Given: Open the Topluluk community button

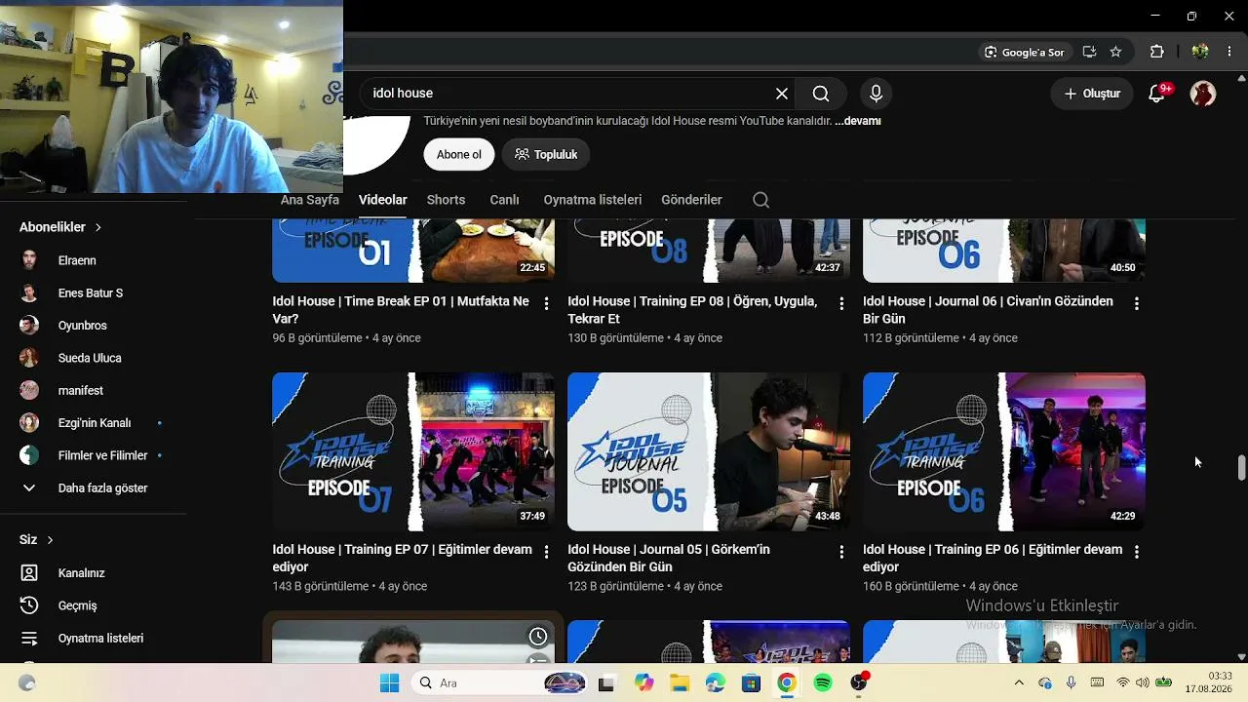Looking at the screenshot, I should 546,154.
